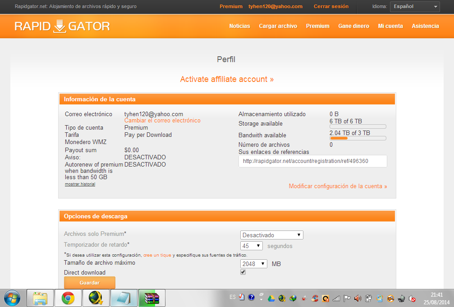The height and width of the screenshot is (307, 454).
Task: Click the '6 TB of 6 TB' storage text
Action: [x=346, y=122]
